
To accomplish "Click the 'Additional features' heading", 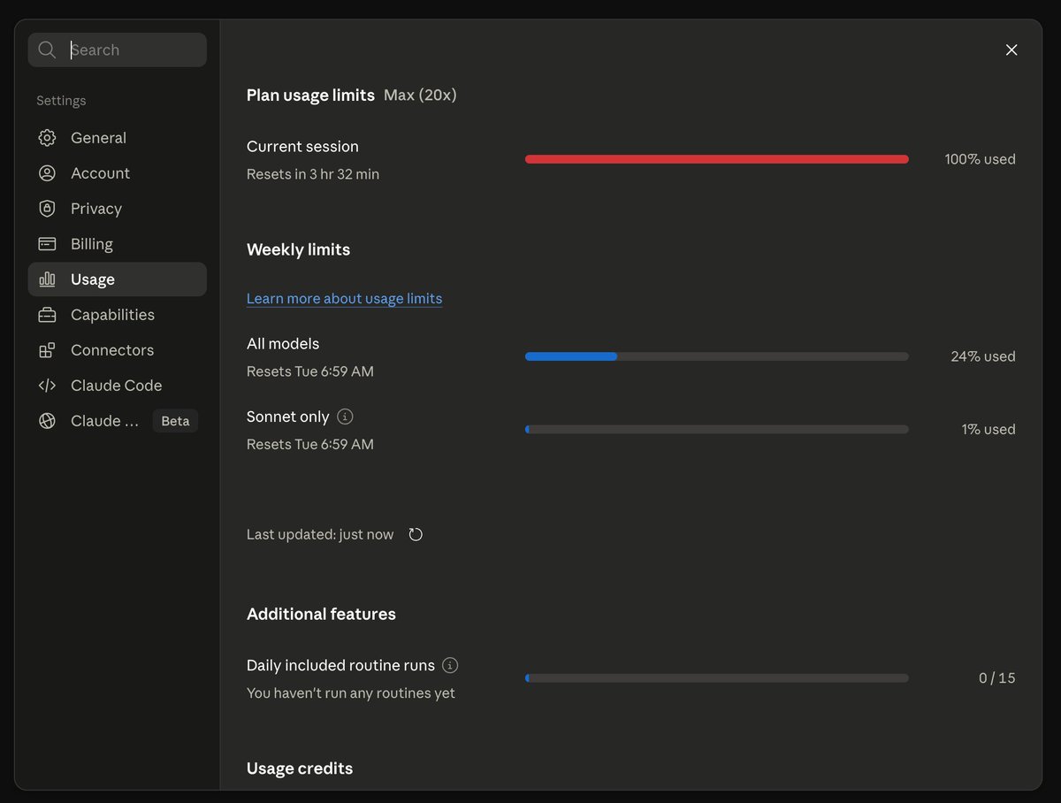I will click(321, 614).
